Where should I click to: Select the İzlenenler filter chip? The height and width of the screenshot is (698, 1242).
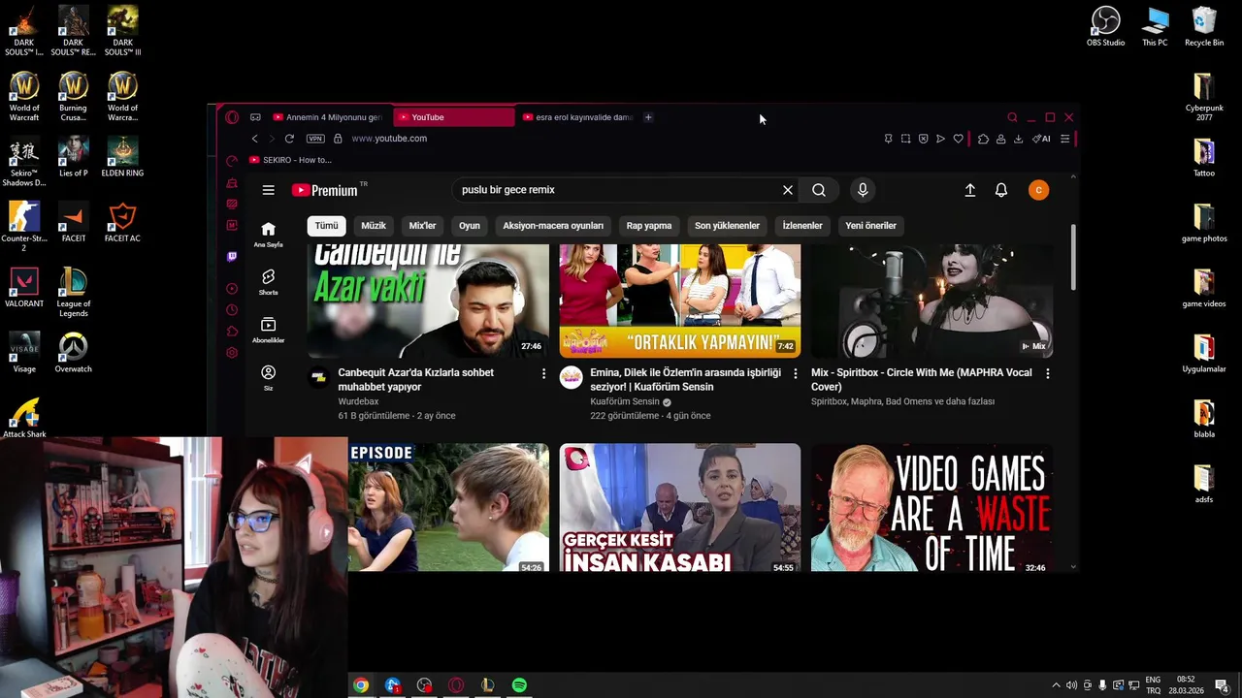coord(802,226)
